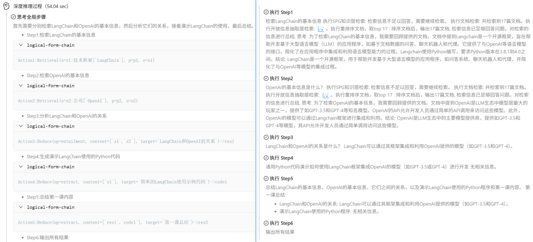Collapse the logical-form-chain block containing Action3

pyautogui.click(x=21, y=126)
